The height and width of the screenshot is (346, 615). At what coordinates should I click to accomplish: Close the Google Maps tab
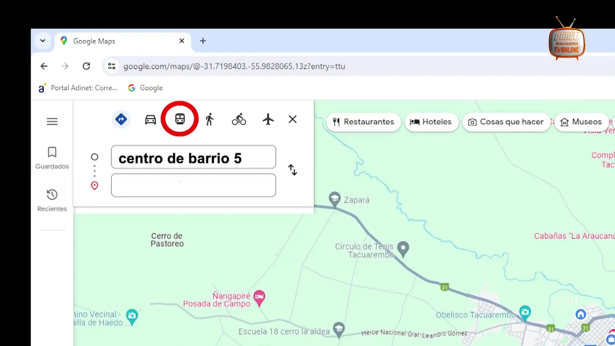coord(182,41)
